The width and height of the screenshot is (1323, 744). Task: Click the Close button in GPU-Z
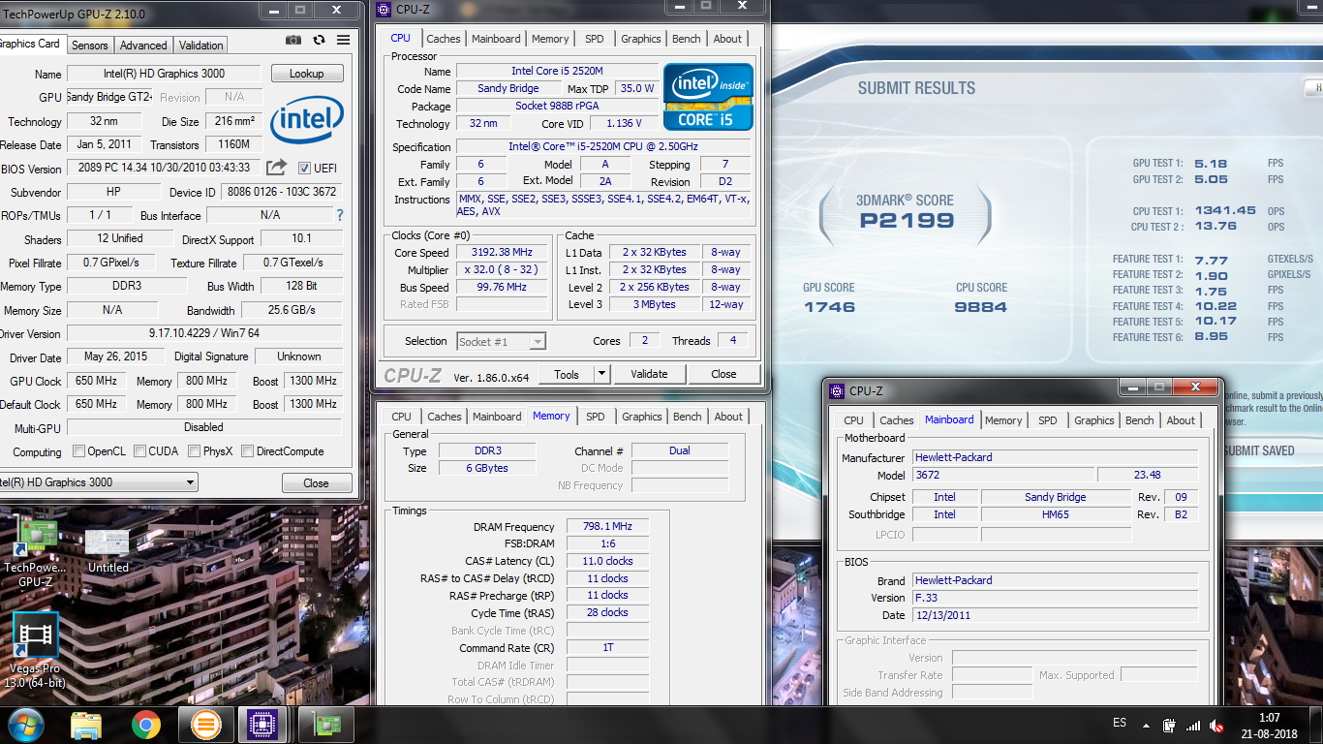pos(316,482)
